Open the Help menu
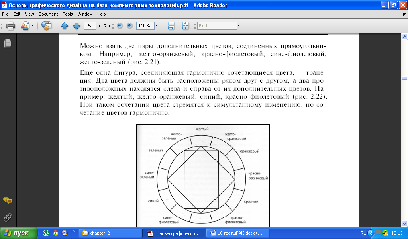 [x=101, y=14]
